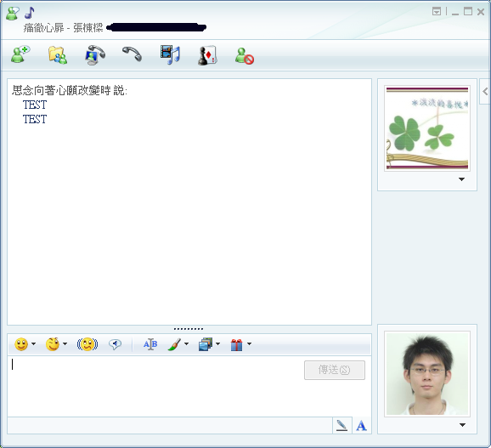
Task: Collapse the side panel chevron arrow
Action: tap(485, 92)
